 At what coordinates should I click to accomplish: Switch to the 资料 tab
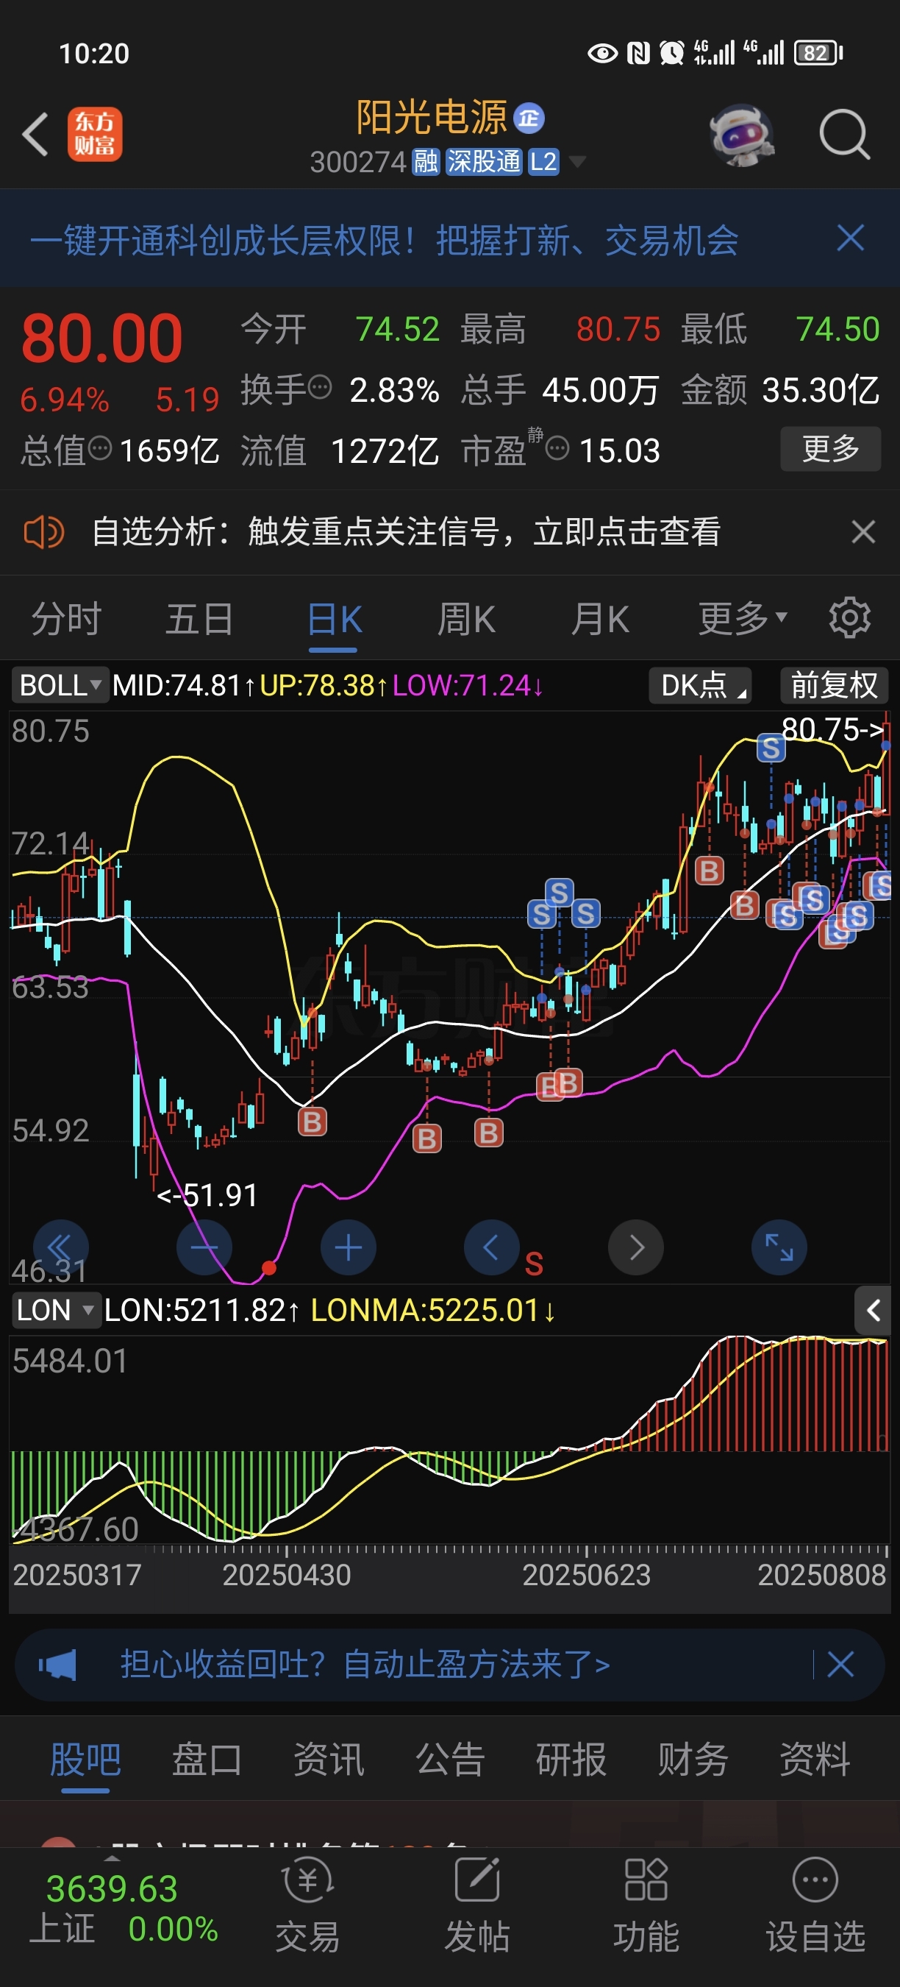pos(815,1760)
